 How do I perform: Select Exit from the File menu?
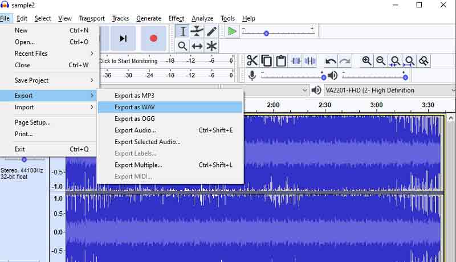tap(48, 149)
